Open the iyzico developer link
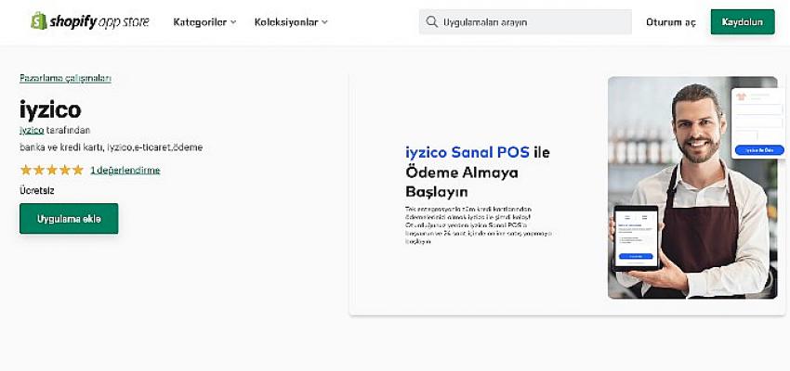790x371 pixels. point(32,130)
